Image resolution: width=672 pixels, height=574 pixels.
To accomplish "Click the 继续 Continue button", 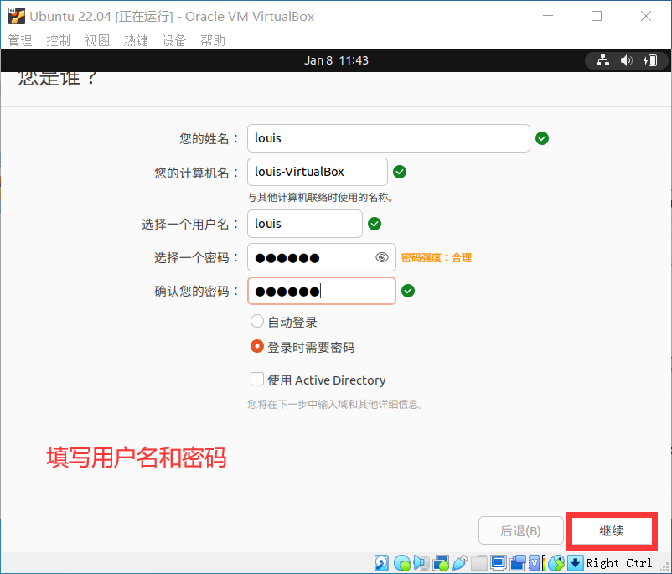I will pyautogui.click(x=611, y=530).
